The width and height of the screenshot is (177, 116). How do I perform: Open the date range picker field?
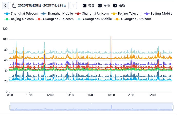pos(39,6)
